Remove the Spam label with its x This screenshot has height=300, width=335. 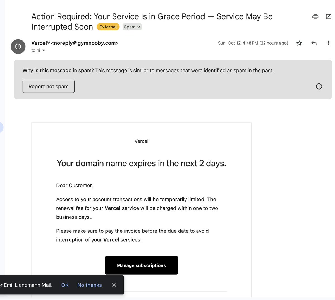click(138, 27)
